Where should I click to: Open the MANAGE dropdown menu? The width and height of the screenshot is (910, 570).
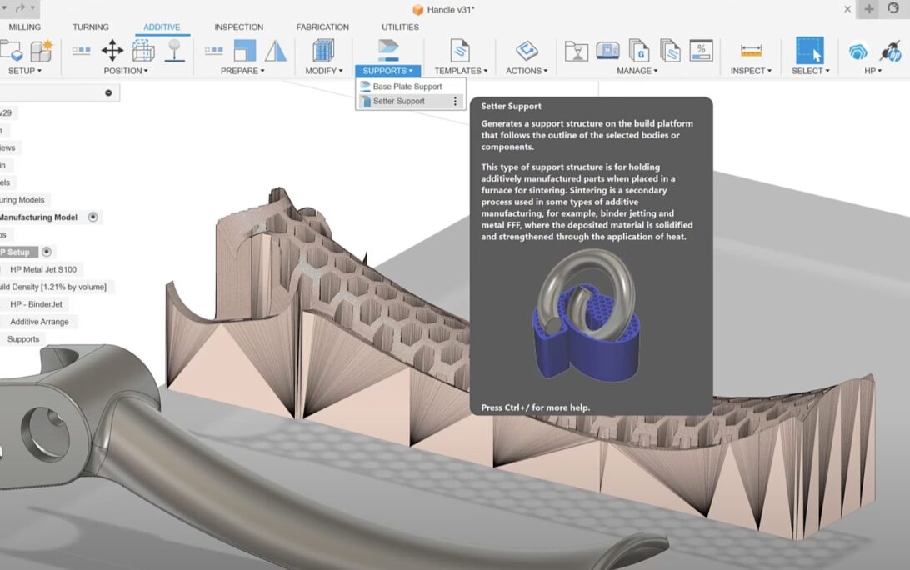pos(637,71)
